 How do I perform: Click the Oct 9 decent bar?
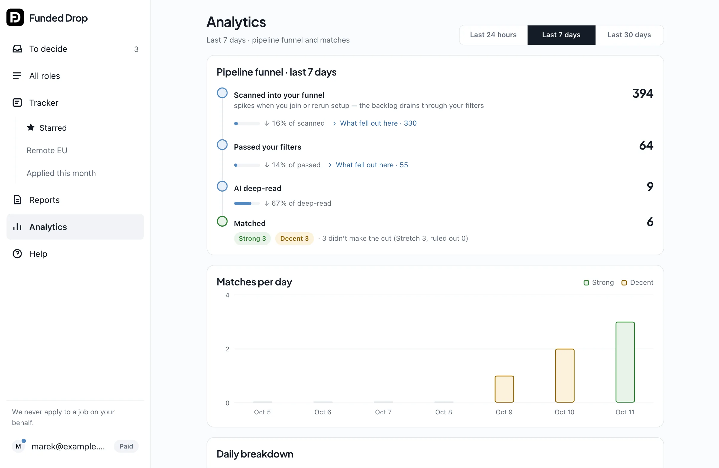tap(504, 389)
